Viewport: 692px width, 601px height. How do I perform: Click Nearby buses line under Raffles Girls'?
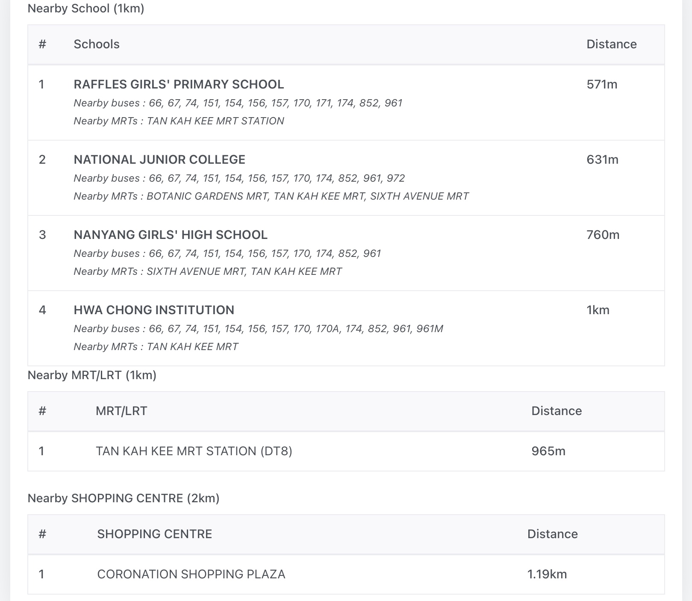pos(238,103)
